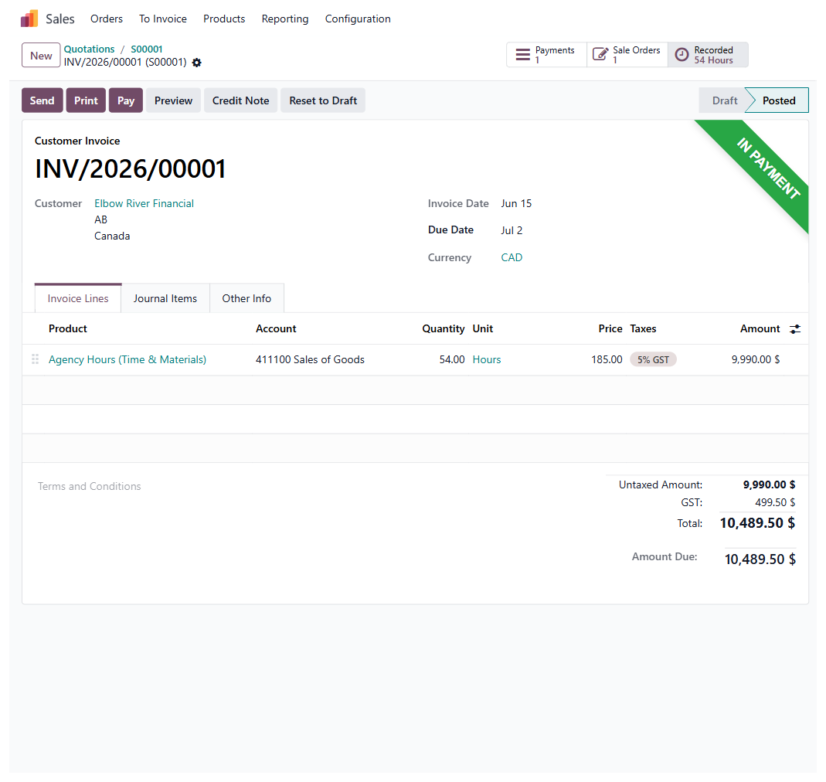Click the Recorded hours clock icon
Screen dimensions: 826x782
[x=682, y=55]
